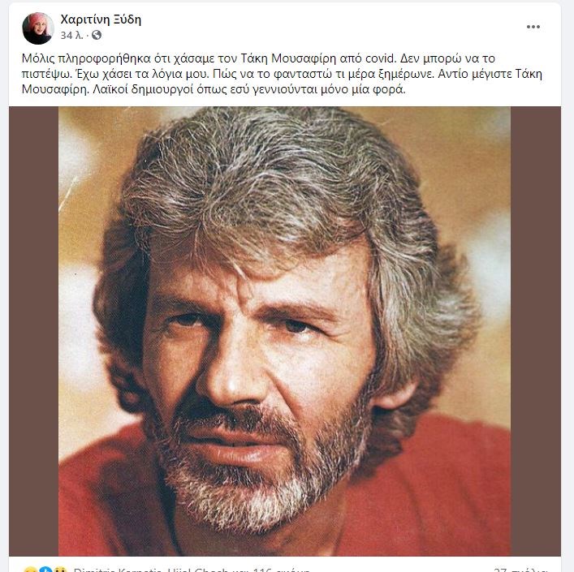Open the comments count on the right
The height and width of the screenshot is (572, 574).
[520, 570]
